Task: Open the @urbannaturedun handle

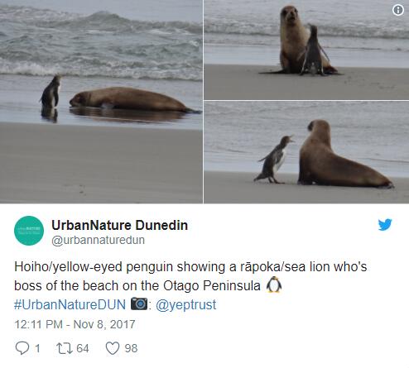Action: [98, 240]
